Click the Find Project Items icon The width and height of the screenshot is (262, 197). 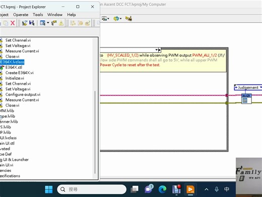click(54, 23)
